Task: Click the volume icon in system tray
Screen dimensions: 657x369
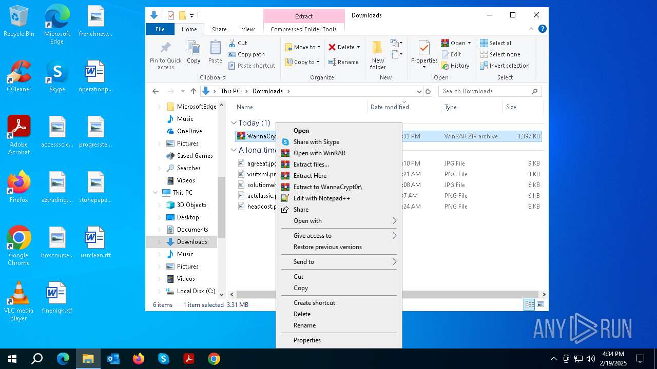Action: (591, 359)
